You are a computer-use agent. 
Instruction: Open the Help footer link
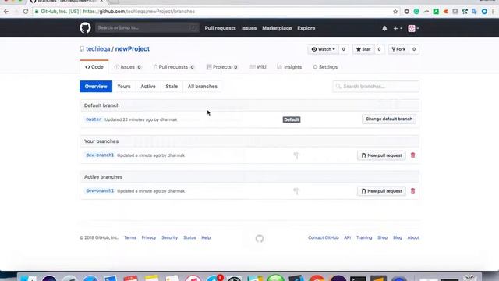click(x=206, y=237)
